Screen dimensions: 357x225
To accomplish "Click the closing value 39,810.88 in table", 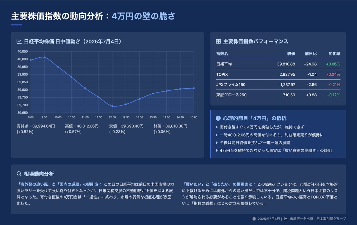I will 286,64.
